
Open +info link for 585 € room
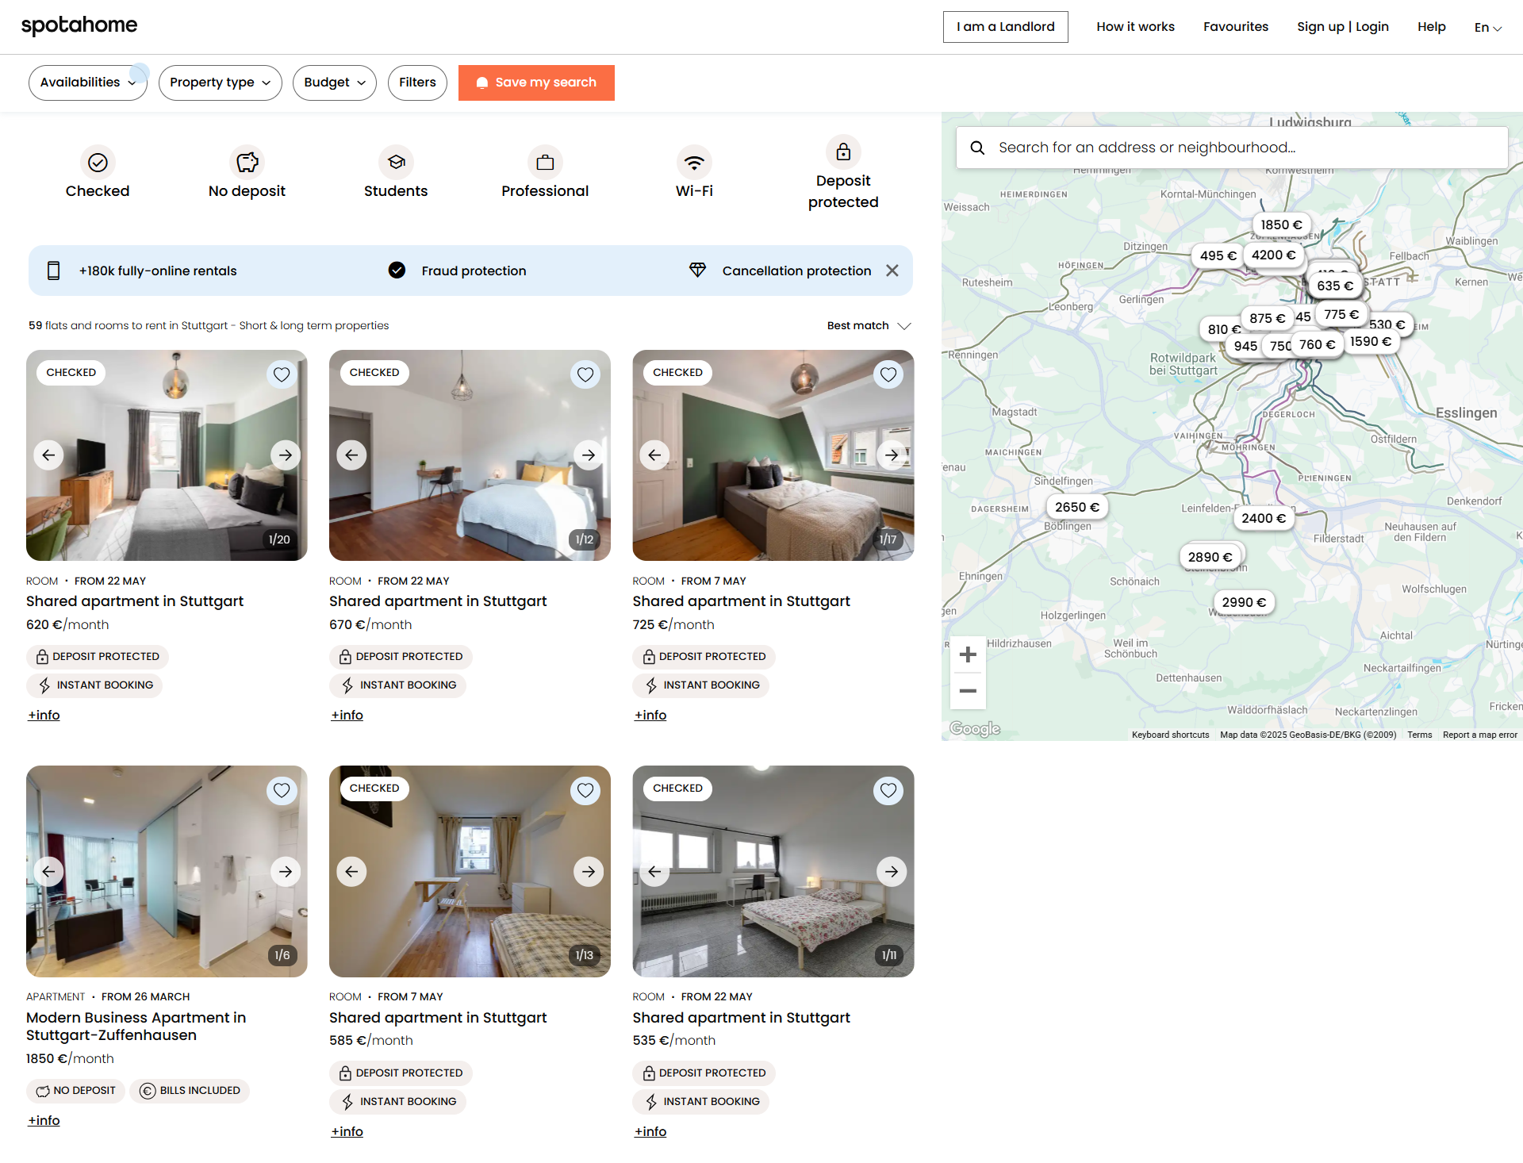pos(347,1131)
